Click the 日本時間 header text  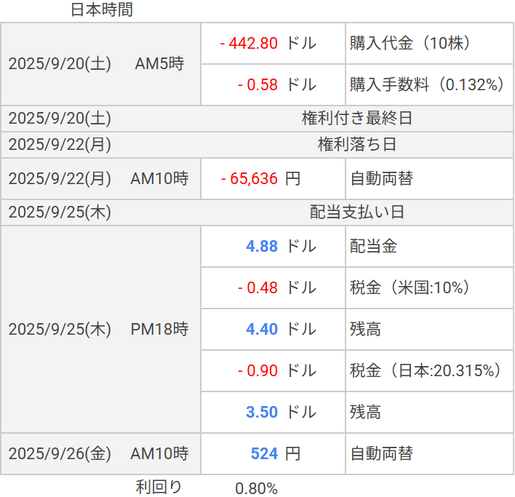coord(102,10)
